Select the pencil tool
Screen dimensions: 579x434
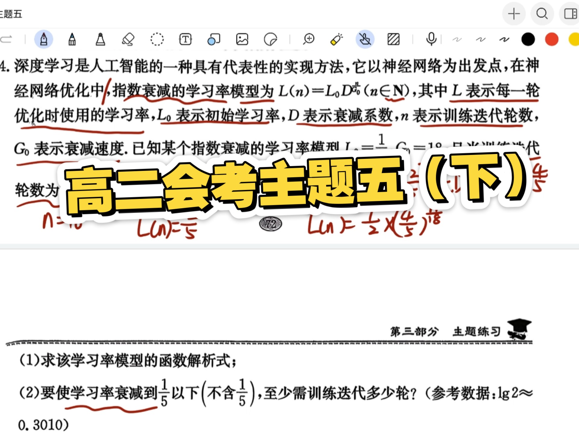pyautogui.click(x=72, y=39)
